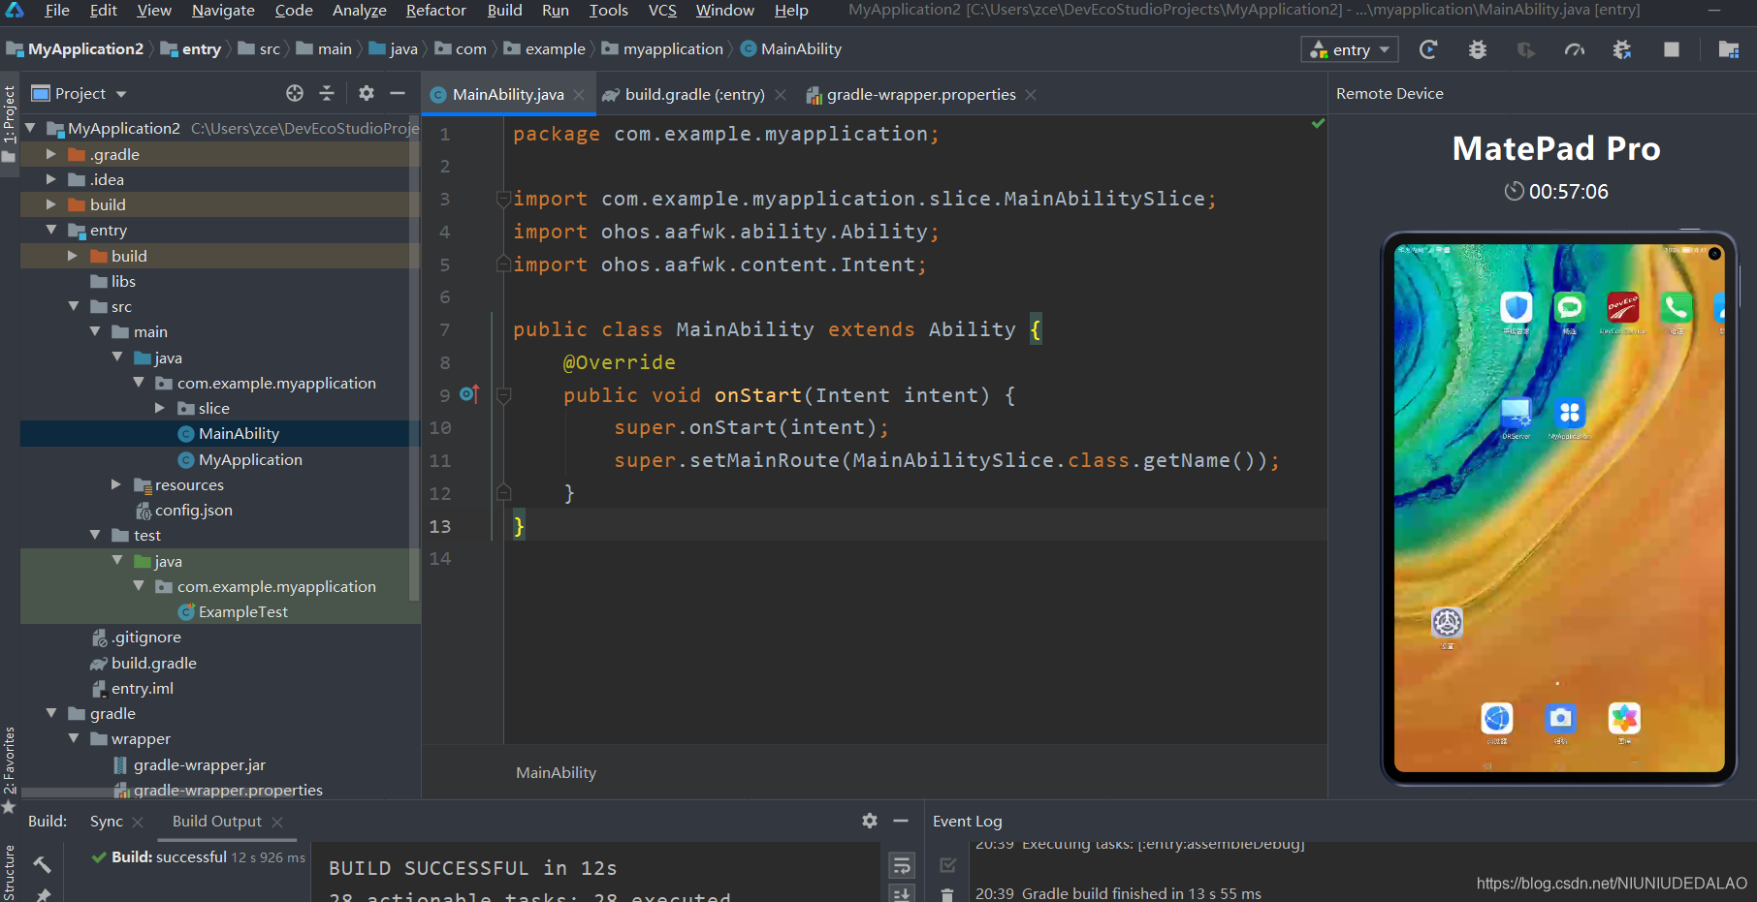This screenshot has width=1757, height=902.
Task: Toggle soft-wrap in Build Output
Action: 902,864
